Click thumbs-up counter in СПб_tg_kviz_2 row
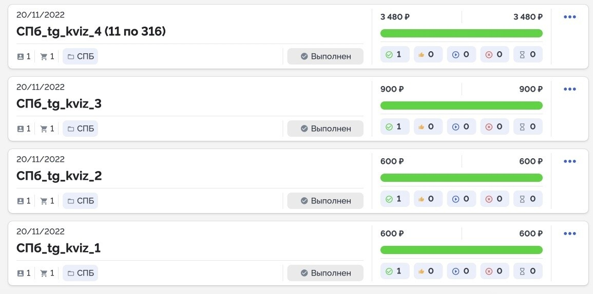 [428, 199]
